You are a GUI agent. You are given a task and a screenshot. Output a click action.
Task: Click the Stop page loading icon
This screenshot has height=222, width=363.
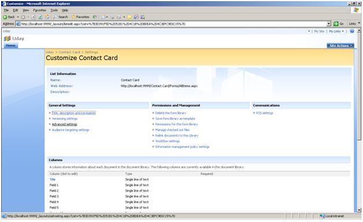34,17
